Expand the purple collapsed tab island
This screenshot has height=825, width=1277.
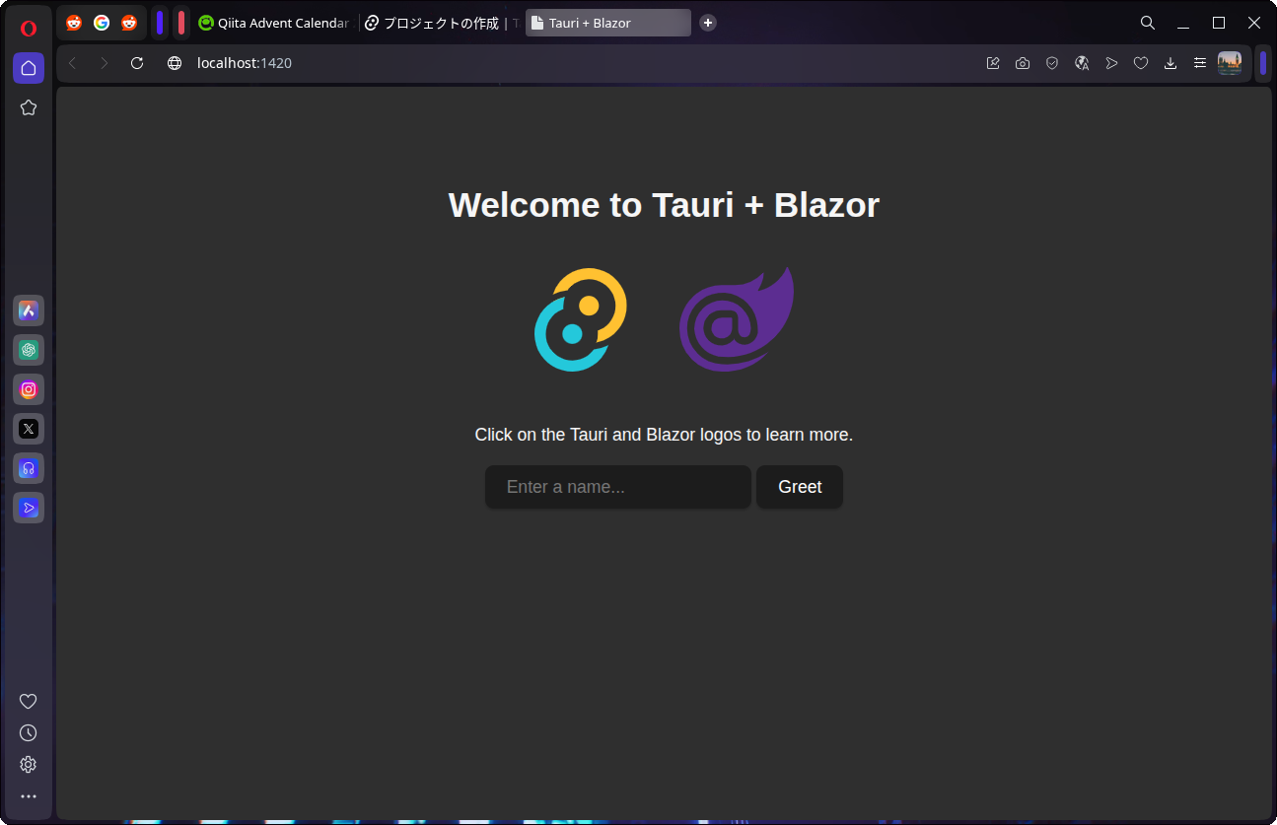(x=160, y=23)
